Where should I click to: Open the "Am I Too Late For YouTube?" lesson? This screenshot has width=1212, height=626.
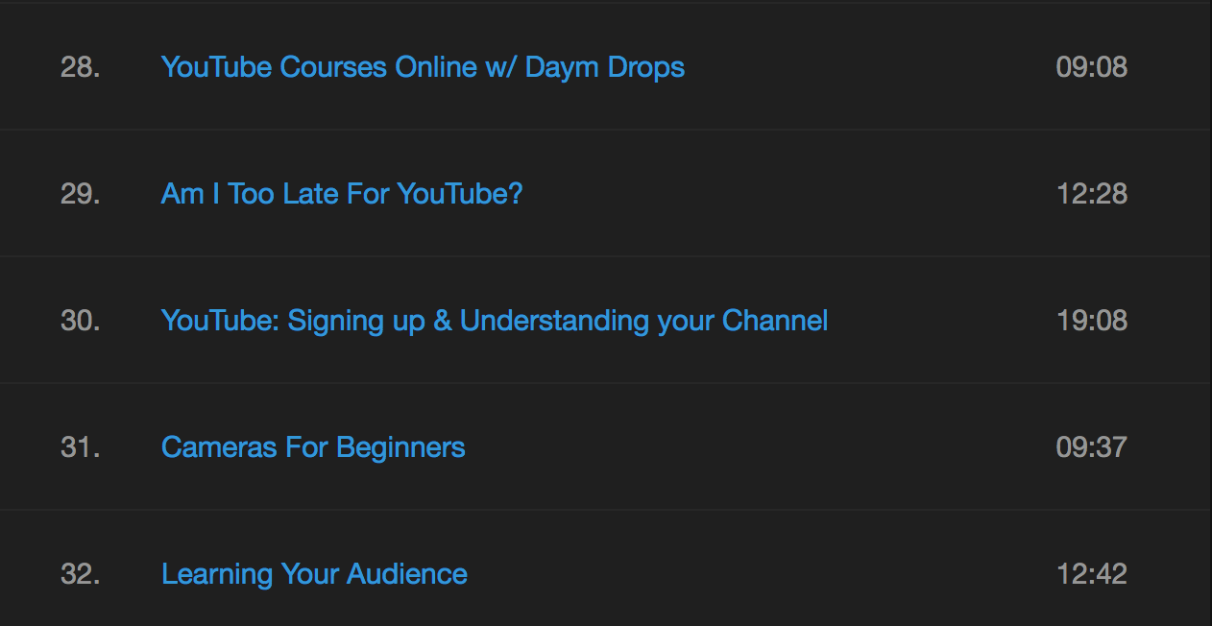click(342, 194)
